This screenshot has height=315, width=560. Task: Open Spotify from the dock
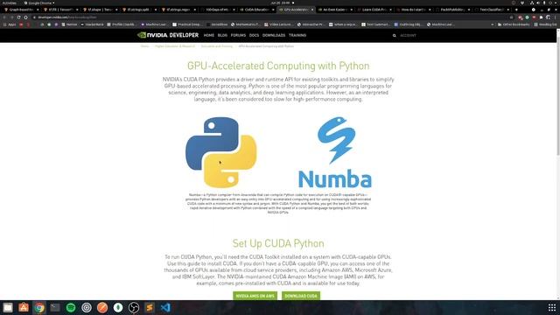pos(71,307)
